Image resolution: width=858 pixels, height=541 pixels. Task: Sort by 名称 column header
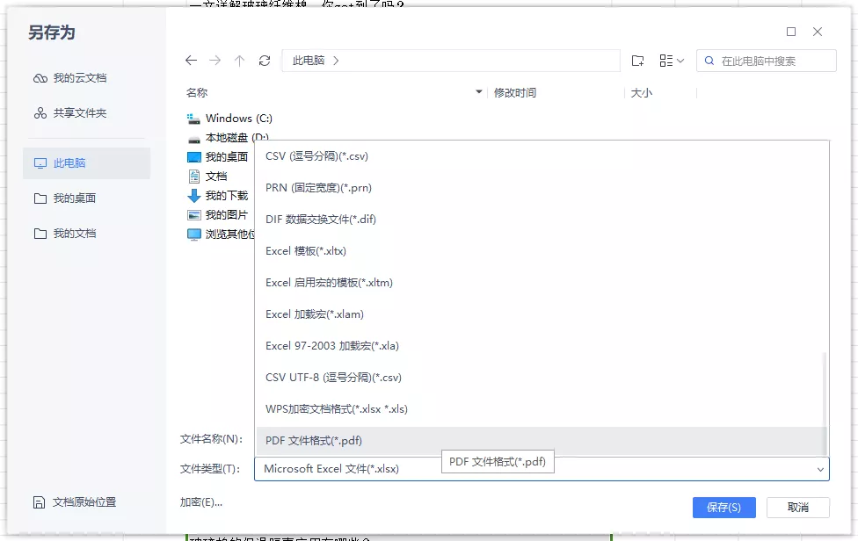click(197, 93)
